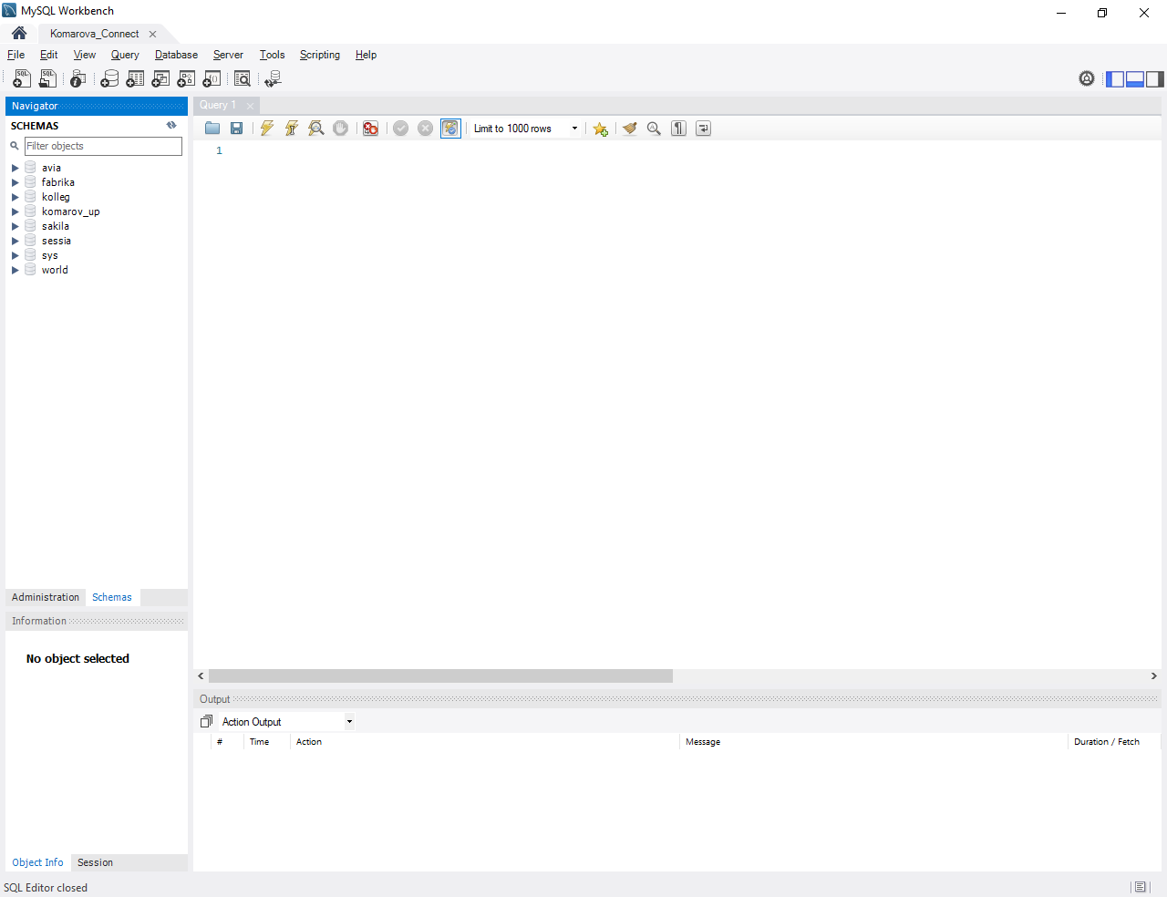1167x897 pixels.
Task: Execute statement under the keyboard cursor
Action: 292,129
